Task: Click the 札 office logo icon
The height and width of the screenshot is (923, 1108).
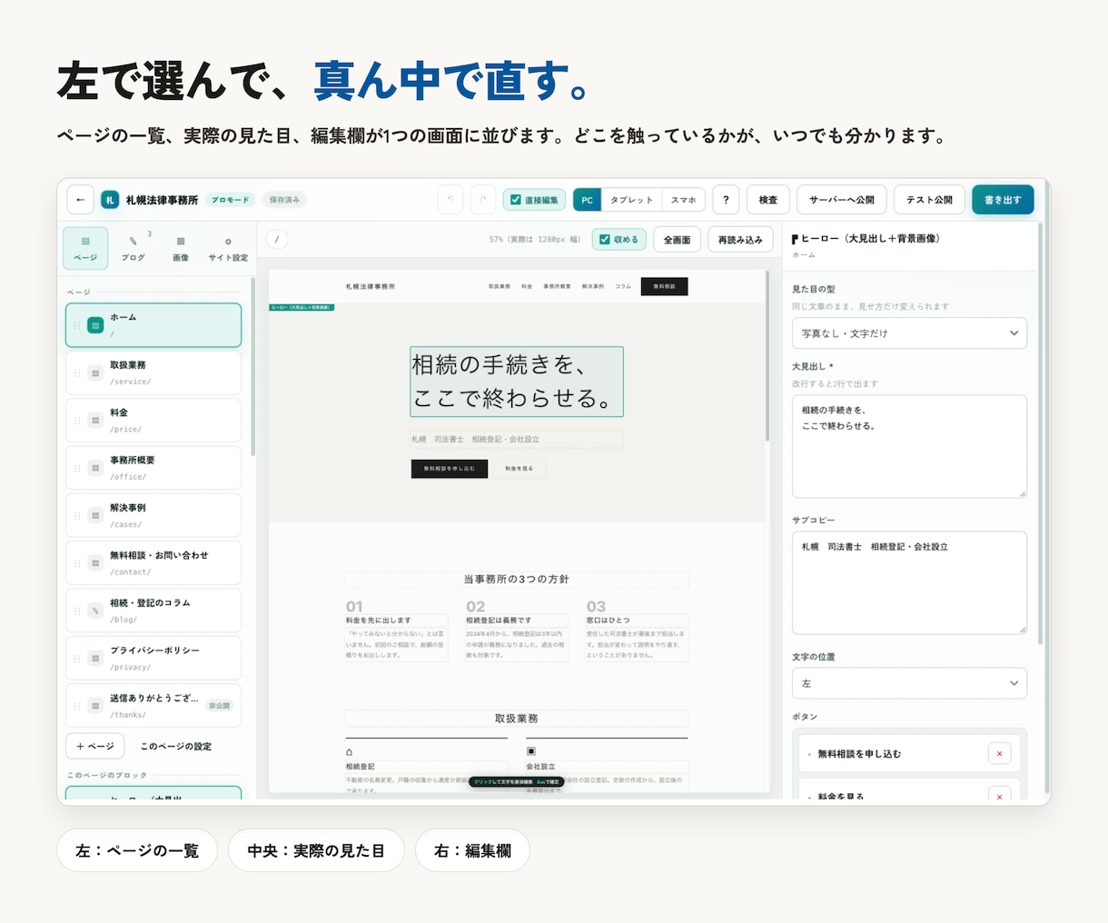Action: (110, 200)
